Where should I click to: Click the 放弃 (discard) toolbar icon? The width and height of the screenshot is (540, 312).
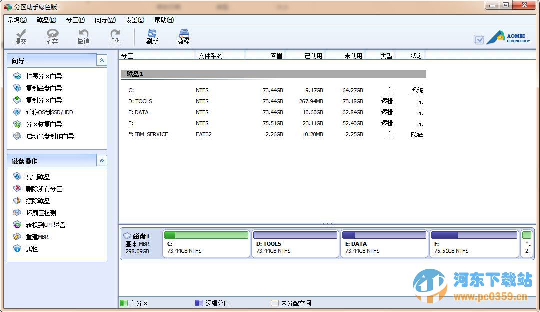click(52, 37)
